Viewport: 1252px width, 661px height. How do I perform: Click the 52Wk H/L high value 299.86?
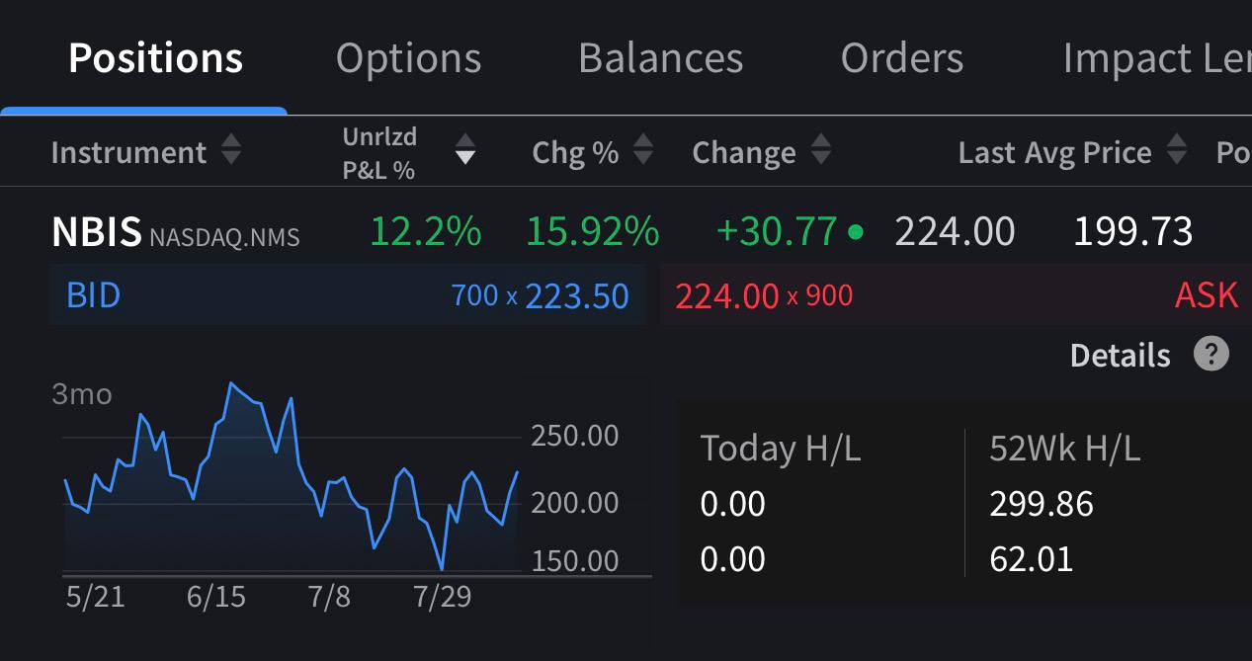pyautogui.click(x=1042, y=504)
